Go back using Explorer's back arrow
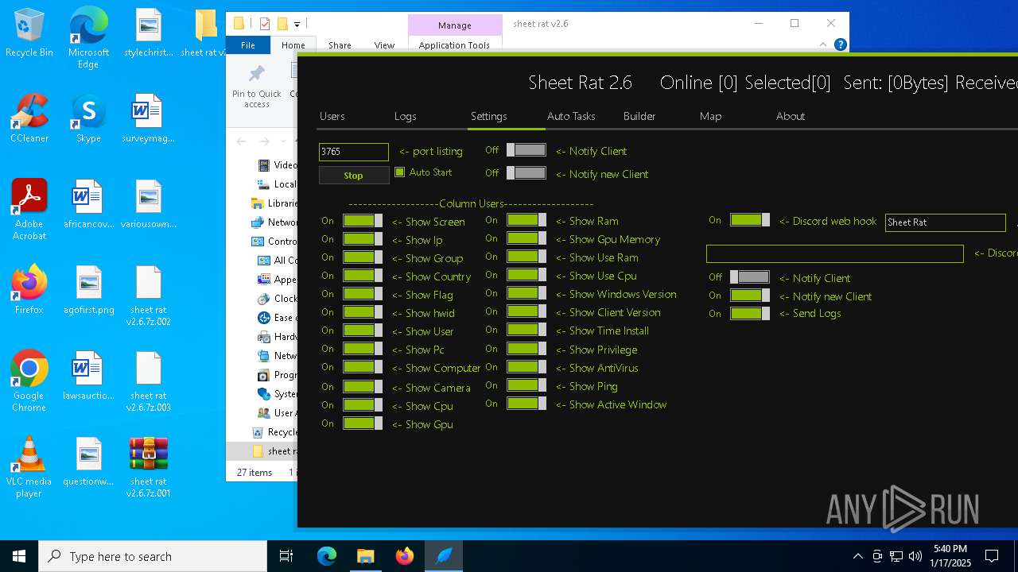The image size is (1018, 572). [242, 141]
